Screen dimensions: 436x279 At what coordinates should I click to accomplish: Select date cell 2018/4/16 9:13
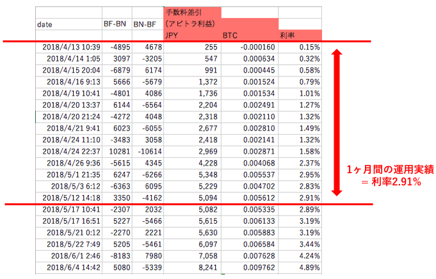(69, 82)
